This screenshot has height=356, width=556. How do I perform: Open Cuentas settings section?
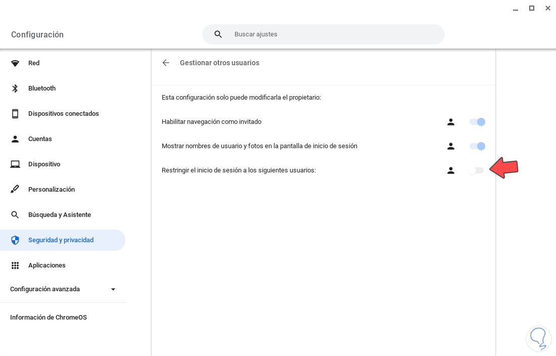coord(40,139)
